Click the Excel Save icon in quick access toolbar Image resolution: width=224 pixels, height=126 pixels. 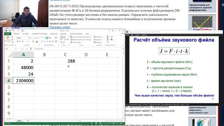tap(10, 31)
